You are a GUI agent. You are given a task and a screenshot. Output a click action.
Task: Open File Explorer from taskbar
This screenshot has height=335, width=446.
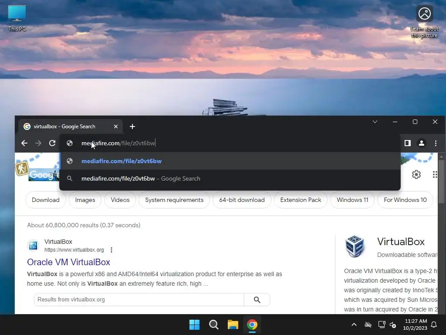point(233,325)
